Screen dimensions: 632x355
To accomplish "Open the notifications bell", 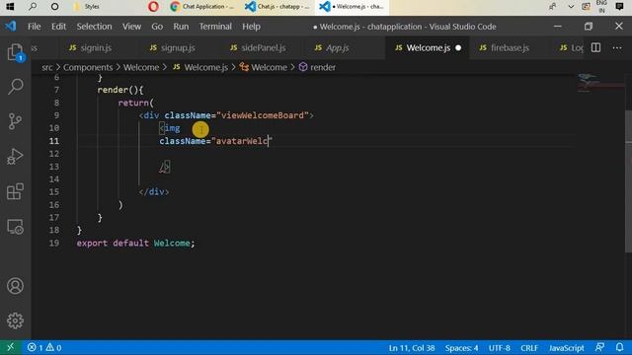I will (x=619, y=347).
